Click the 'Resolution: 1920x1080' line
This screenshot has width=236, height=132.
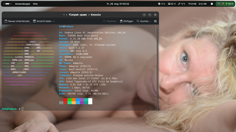[x=74, y=54]
